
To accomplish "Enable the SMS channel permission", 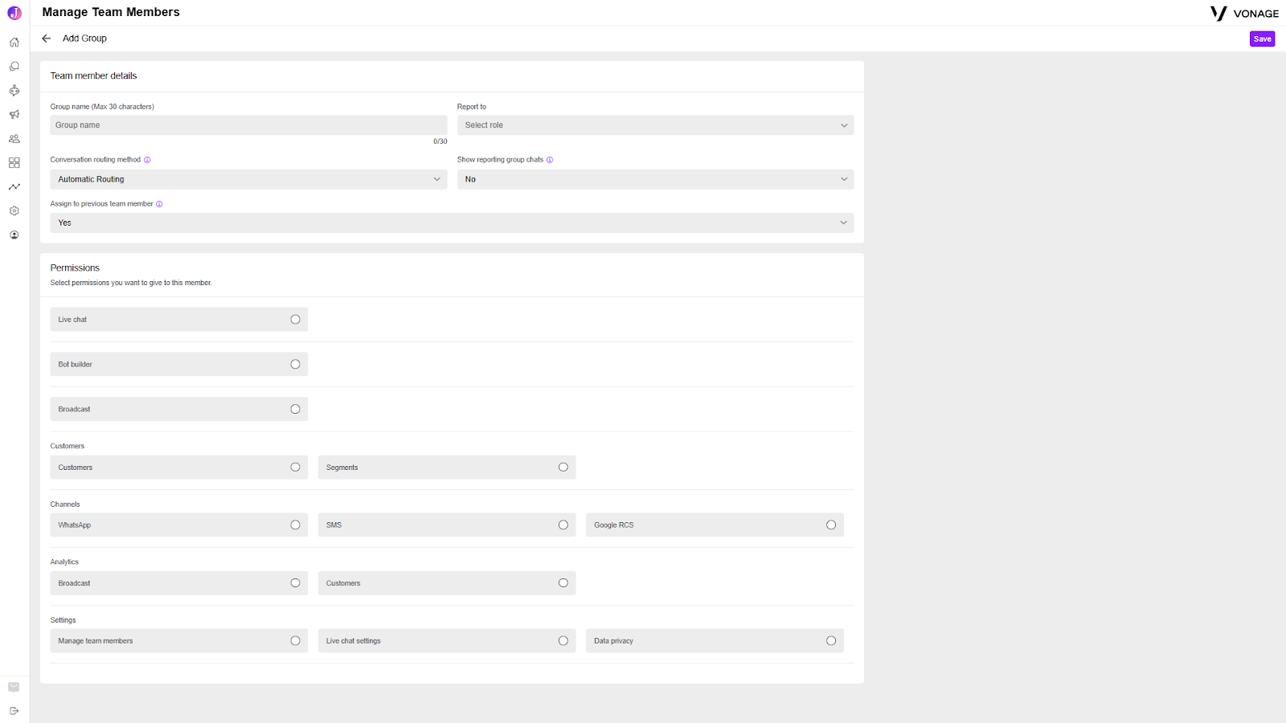I will 563,525.
